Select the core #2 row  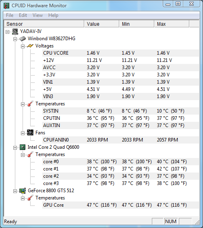coord(120,176)
